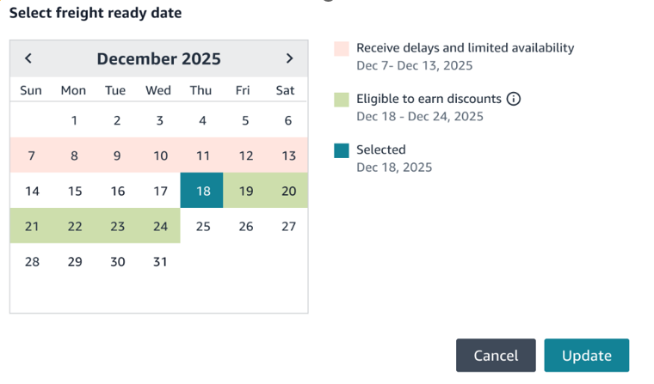
Task: Choose December 22 date cell
Action: pos(75,226)
